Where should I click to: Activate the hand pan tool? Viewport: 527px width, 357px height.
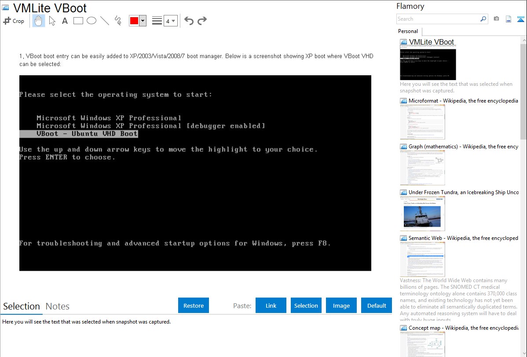38,21
